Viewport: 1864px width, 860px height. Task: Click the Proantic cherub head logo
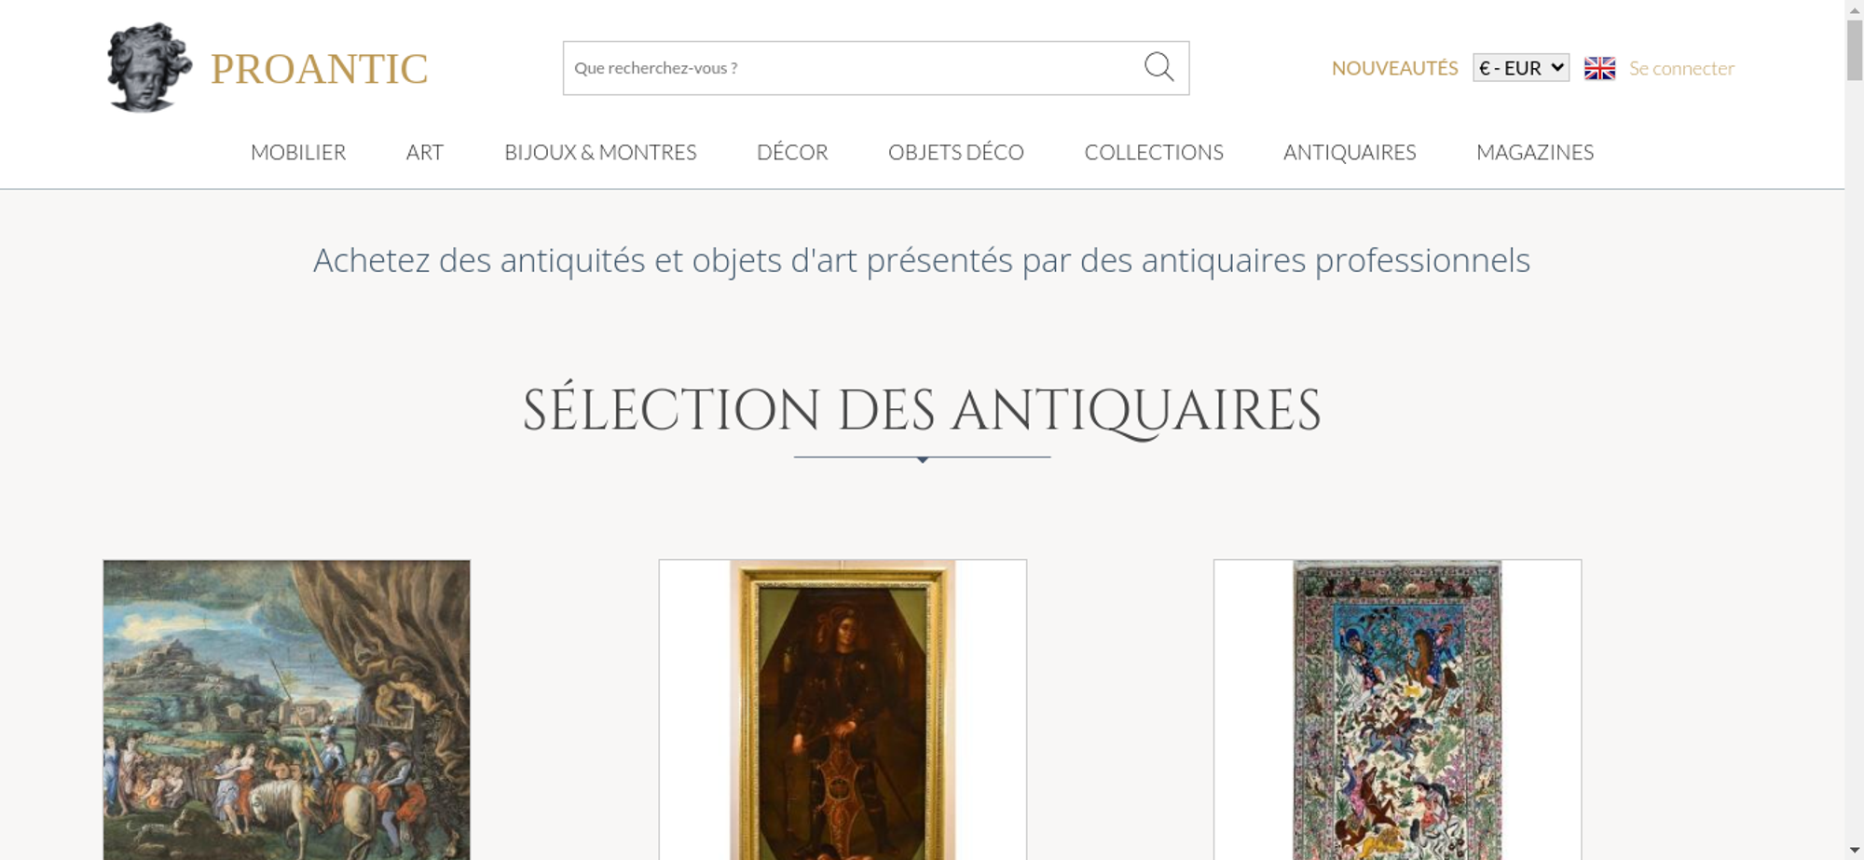[x=149, y=68]
